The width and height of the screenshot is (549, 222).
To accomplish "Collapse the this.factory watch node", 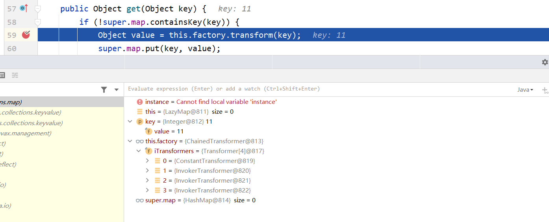I will tap(130, 141).
